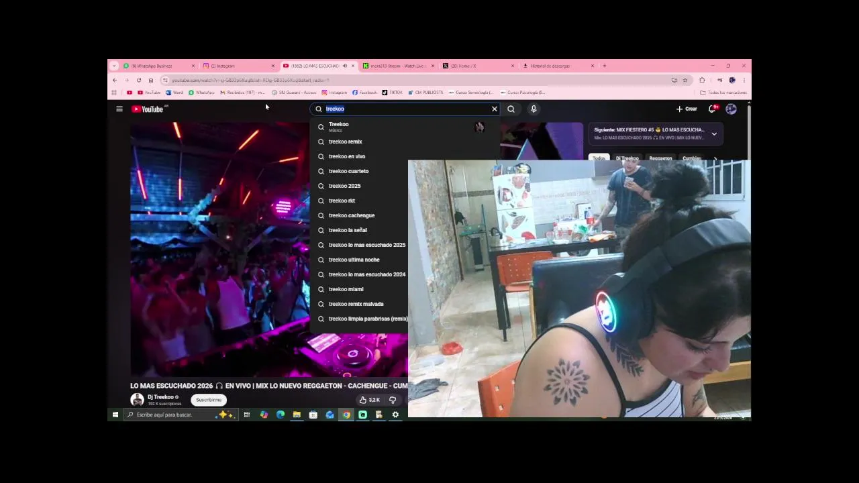Open the Windows Start menu
859x483 pixels.
115,415
